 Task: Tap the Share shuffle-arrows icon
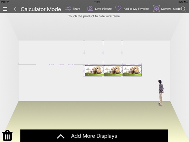click(x=68, y=9)
